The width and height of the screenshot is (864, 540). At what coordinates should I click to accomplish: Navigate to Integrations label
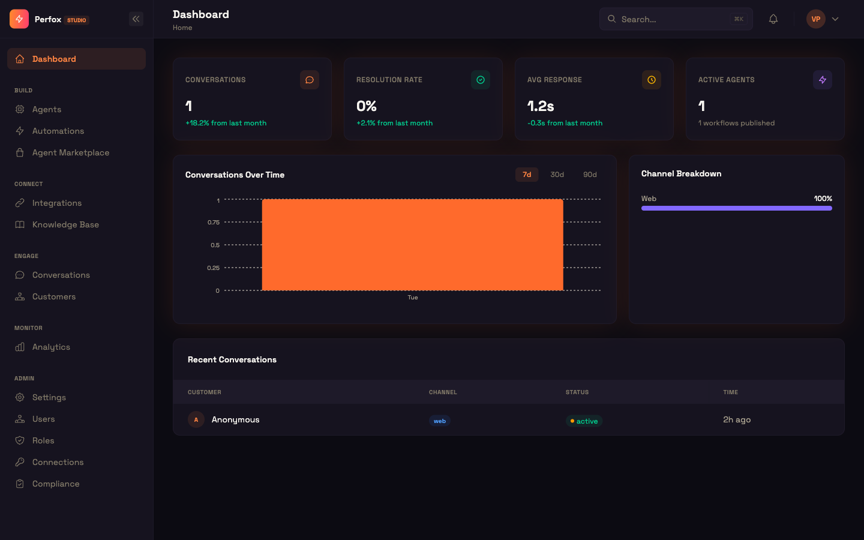pyautogui.click(x=57, y=203)
